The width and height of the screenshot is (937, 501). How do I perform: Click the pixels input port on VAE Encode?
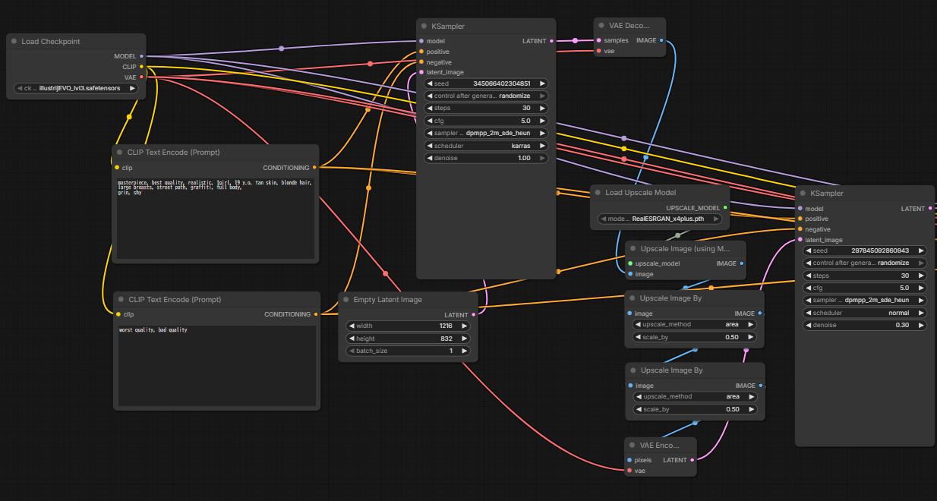[x=629, y=460]
